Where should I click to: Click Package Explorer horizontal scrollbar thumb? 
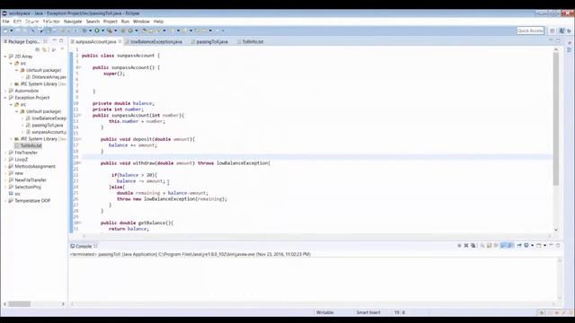[19, 304]
